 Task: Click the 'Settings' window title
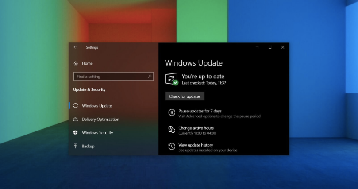tap(92, 47)
